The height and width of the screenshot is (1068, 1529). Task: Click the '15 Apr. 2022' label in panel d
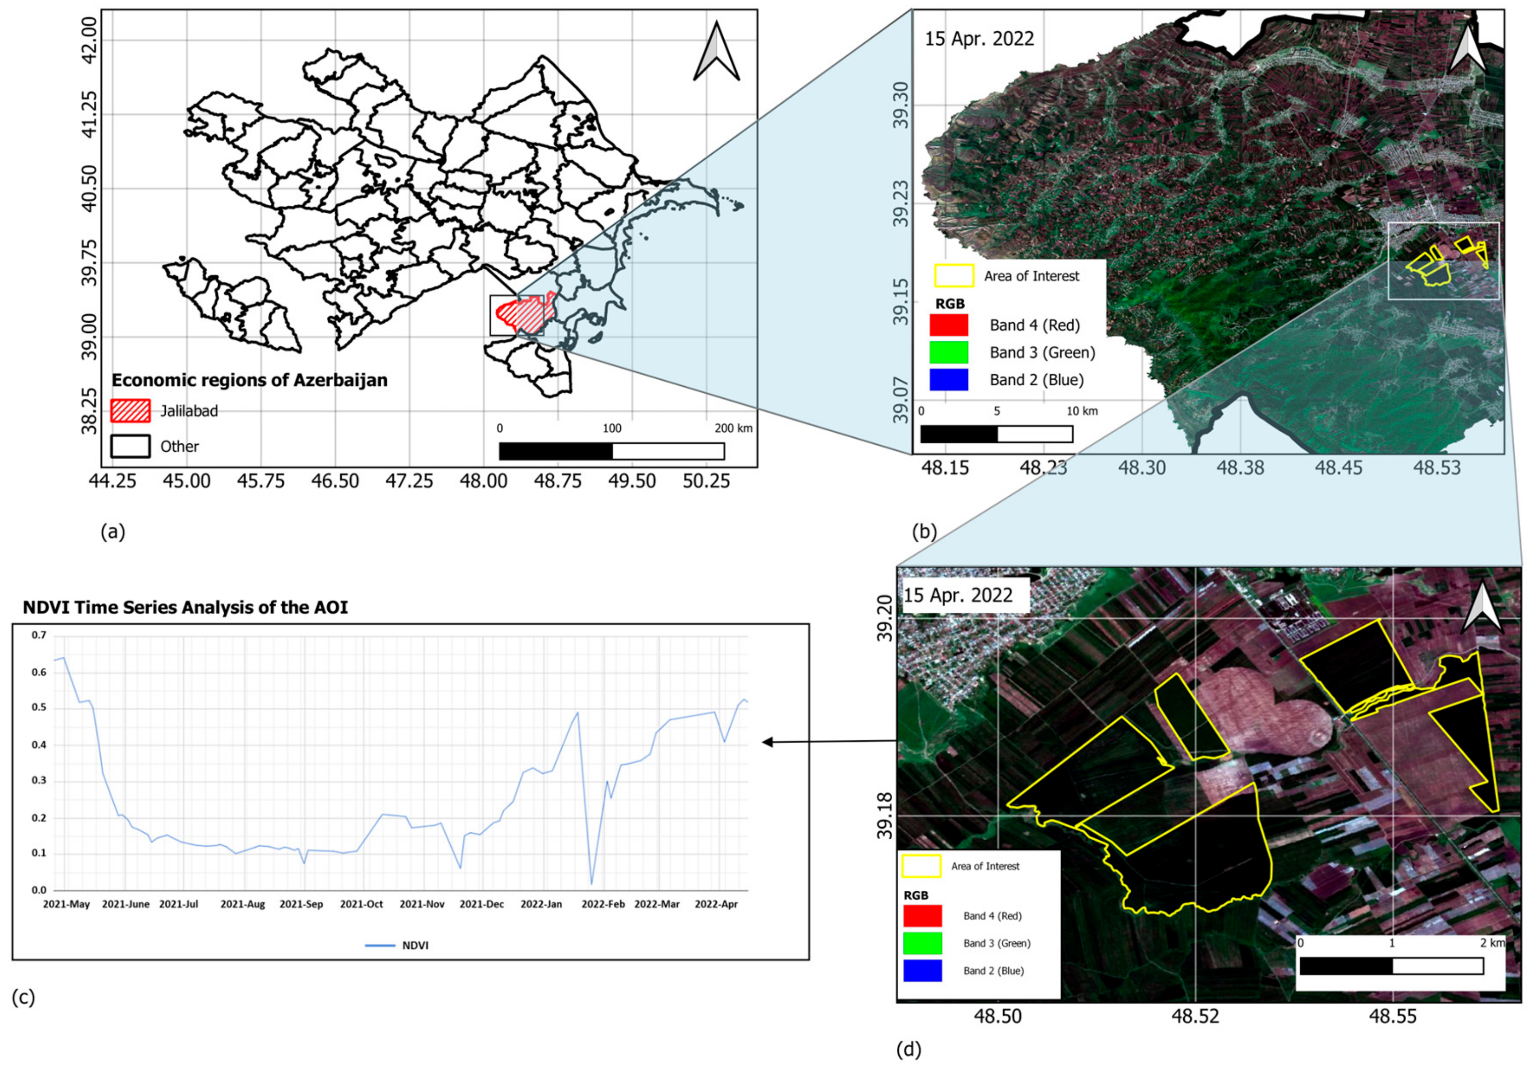click(x=958, y=595)
